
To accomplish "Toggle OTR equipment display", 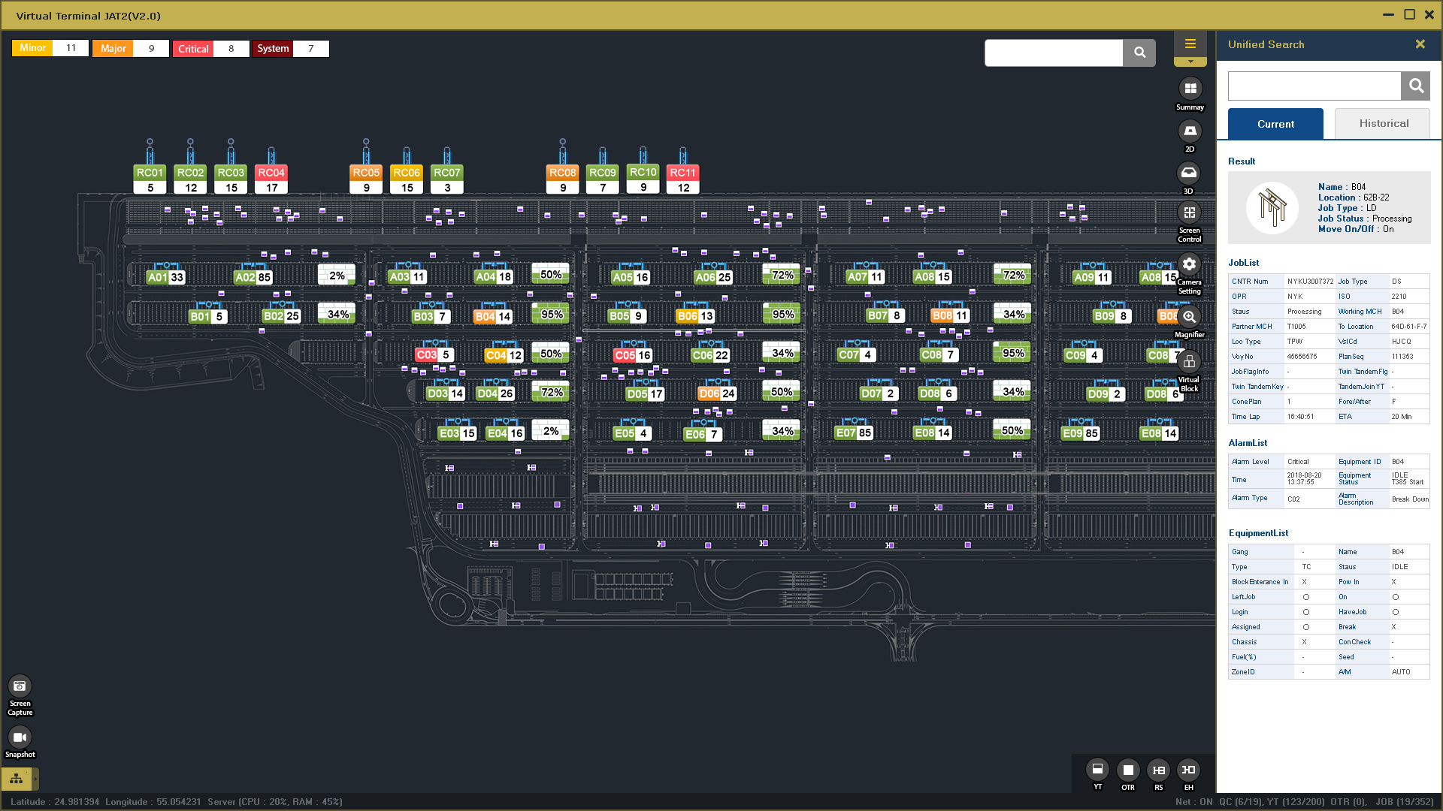I will click(1128, 770).
